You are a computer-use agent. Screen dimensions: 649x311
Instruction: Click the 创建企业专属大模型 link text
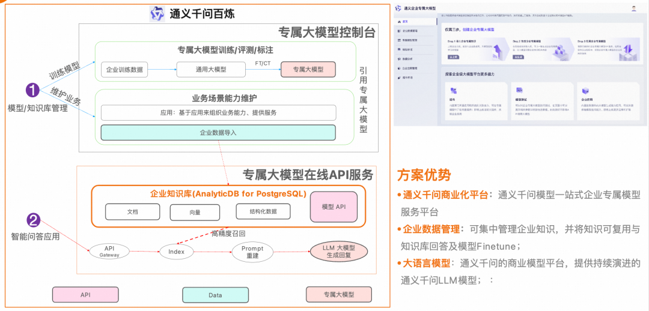point(478,30)
